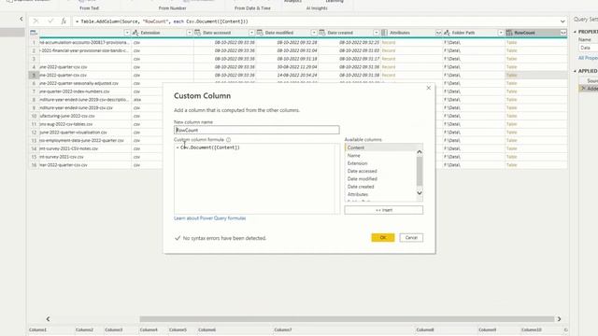The height and width of the screenshot is (336, 598).
Task: Click the Column10 header in the preview pane
Action: pyautogui.click(x=531, y=329)
